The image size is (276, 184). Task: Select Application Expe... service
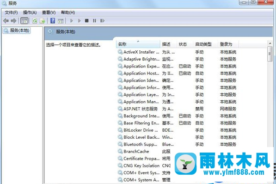click(x=177, y=66)
